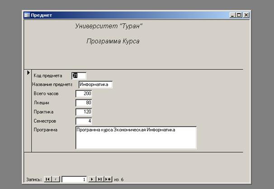Click the Лкеции label

click(x=41, y=102)
